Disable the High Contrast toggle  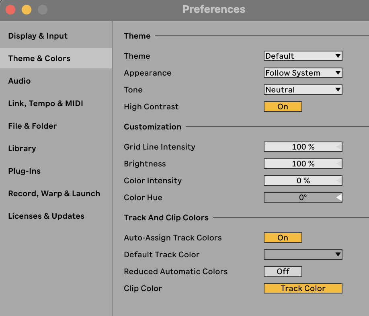pos(283,107)
